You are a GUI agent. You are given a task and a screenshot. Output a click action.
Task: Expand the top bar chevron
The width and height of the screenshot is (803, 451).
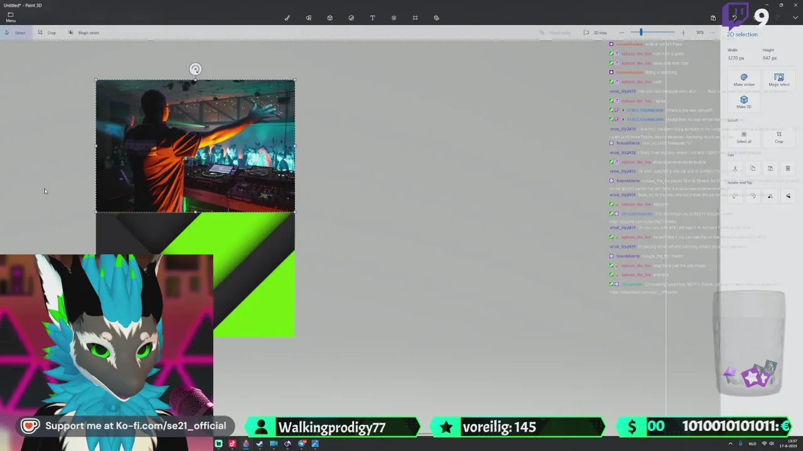(795, 18)
